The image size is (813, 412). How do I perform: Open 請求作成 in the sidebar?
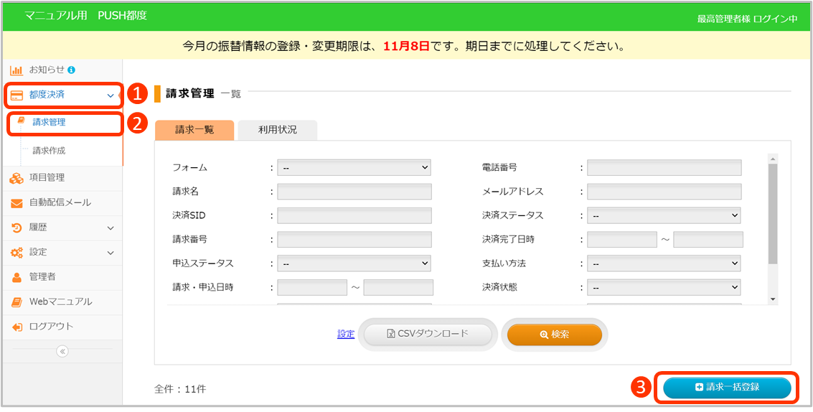pos(49,151)
